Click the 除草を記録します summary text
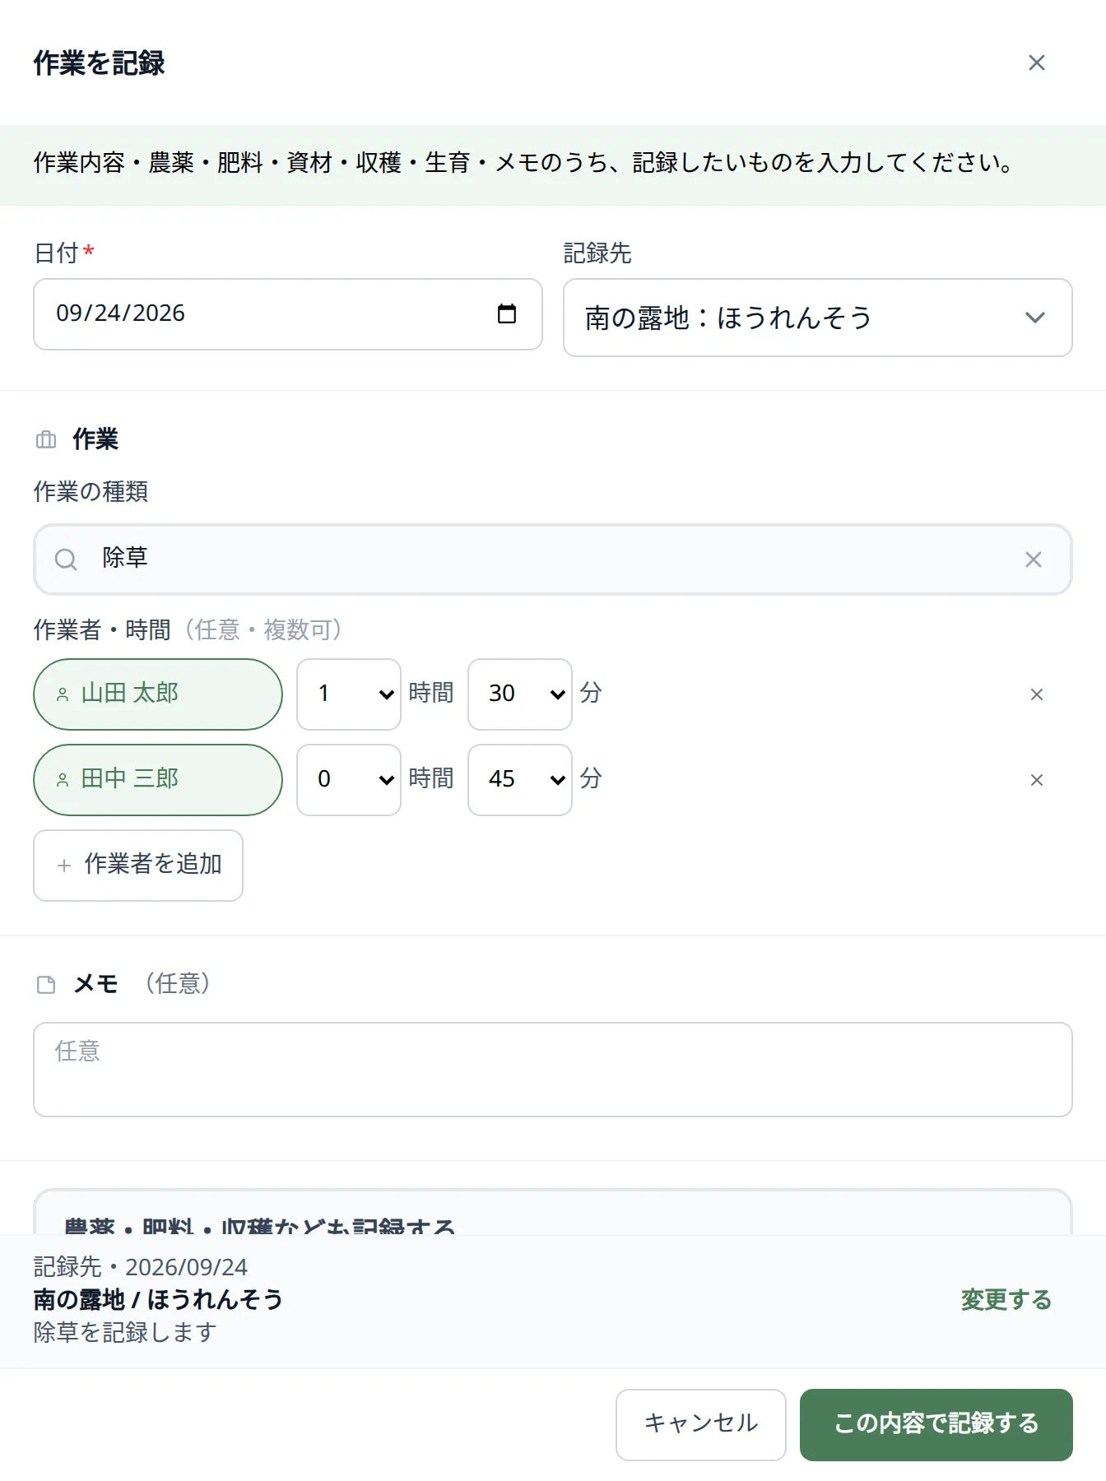This screenshot has width=1106, height=1481. coord(125,1332)
